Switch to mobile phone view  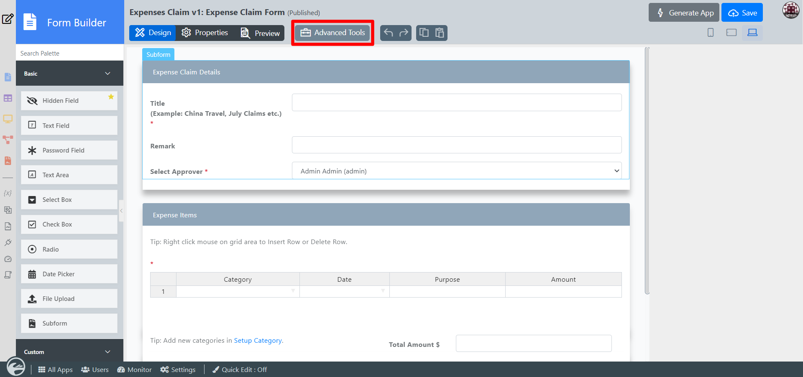click(711, 33)
